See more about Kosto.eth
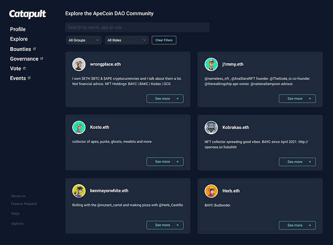The height and width of the screenshot is (245, 333). tap(165, 162)
